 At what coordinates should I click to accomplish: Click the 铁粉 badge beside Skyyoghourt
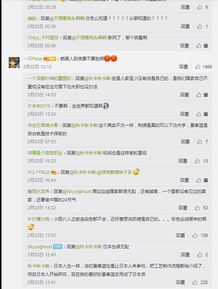pos(58,246)
